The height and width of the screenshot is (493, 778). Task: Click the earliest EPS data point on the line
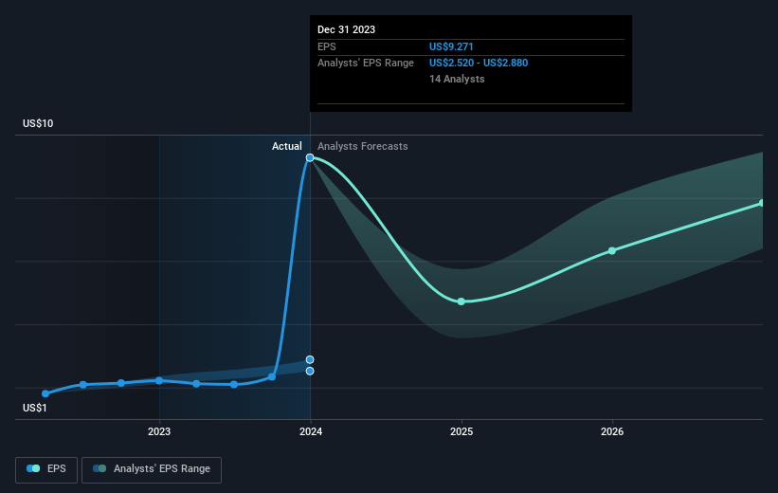(45, 393)
